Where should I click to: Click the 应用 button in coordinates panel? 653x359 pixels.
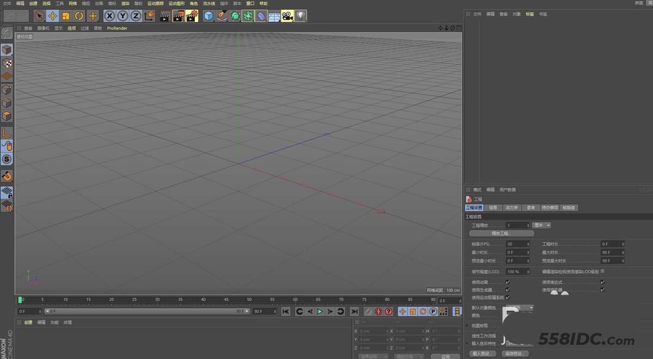445,356
